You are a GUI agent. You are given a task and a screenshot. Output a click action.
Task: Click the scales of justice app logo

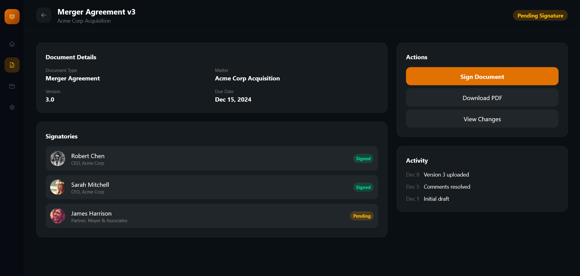(12, 17)
